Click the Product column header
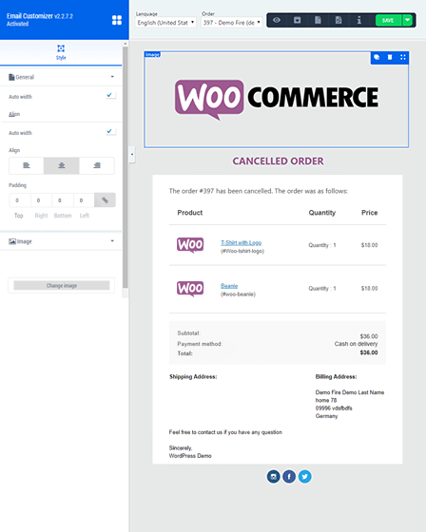Screen dimensions: 426x532 tap(190, 213)
